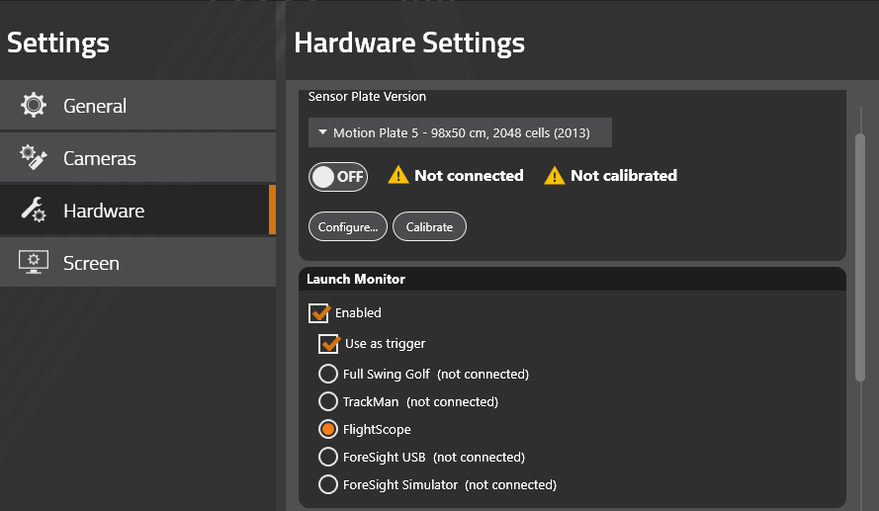
Task: Click the Not calibrated warning triangle
Action: (x=555, y=175)
